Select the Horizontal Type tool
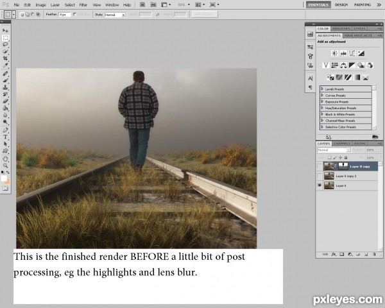The width and height of the screenshot is (385, 308). (5, 137)
